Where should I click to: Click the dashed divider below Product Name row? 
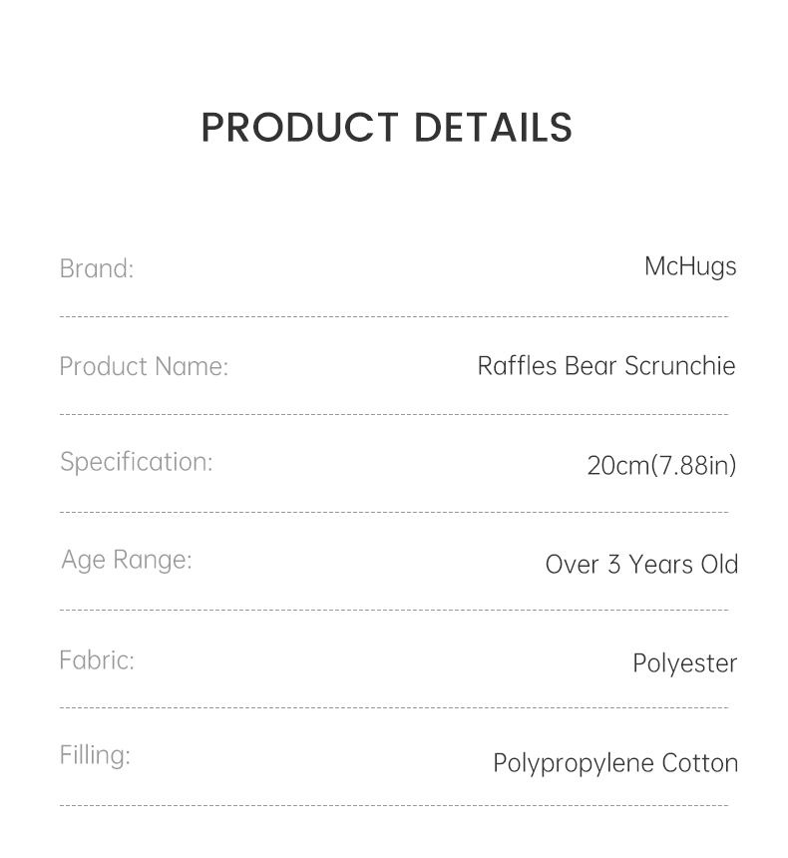[394, 414]
